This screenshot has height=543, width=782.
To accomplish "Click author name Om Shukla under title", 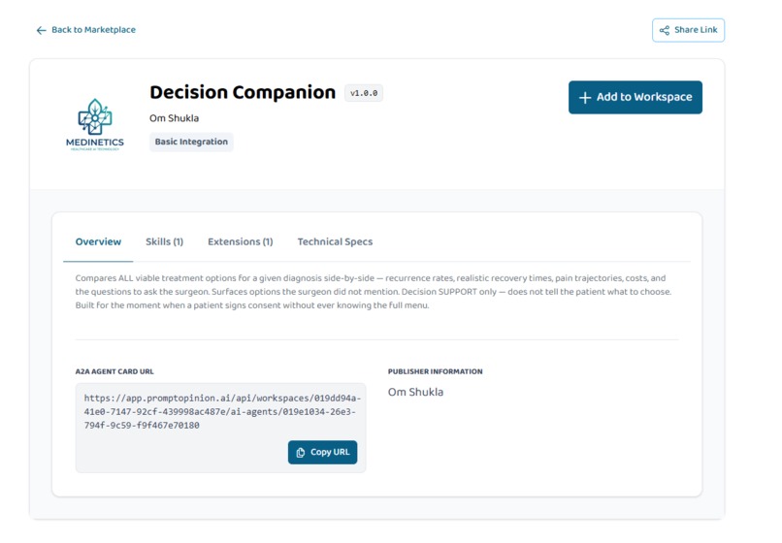I will pos(174,118).
